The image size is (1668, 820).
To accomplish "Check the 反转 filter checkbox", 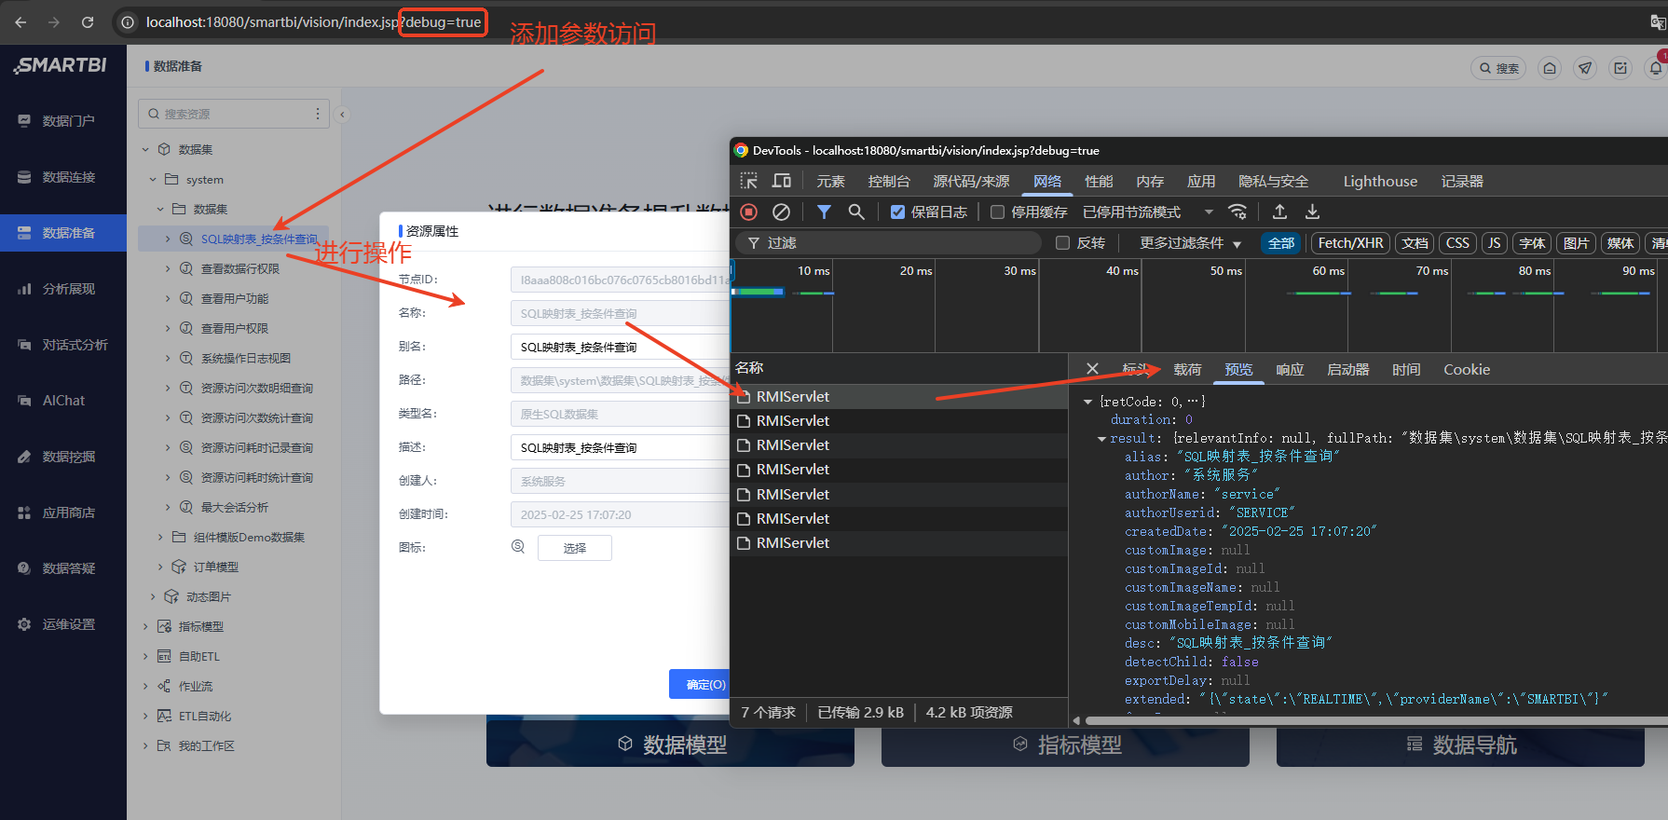I will point(1062,243).
